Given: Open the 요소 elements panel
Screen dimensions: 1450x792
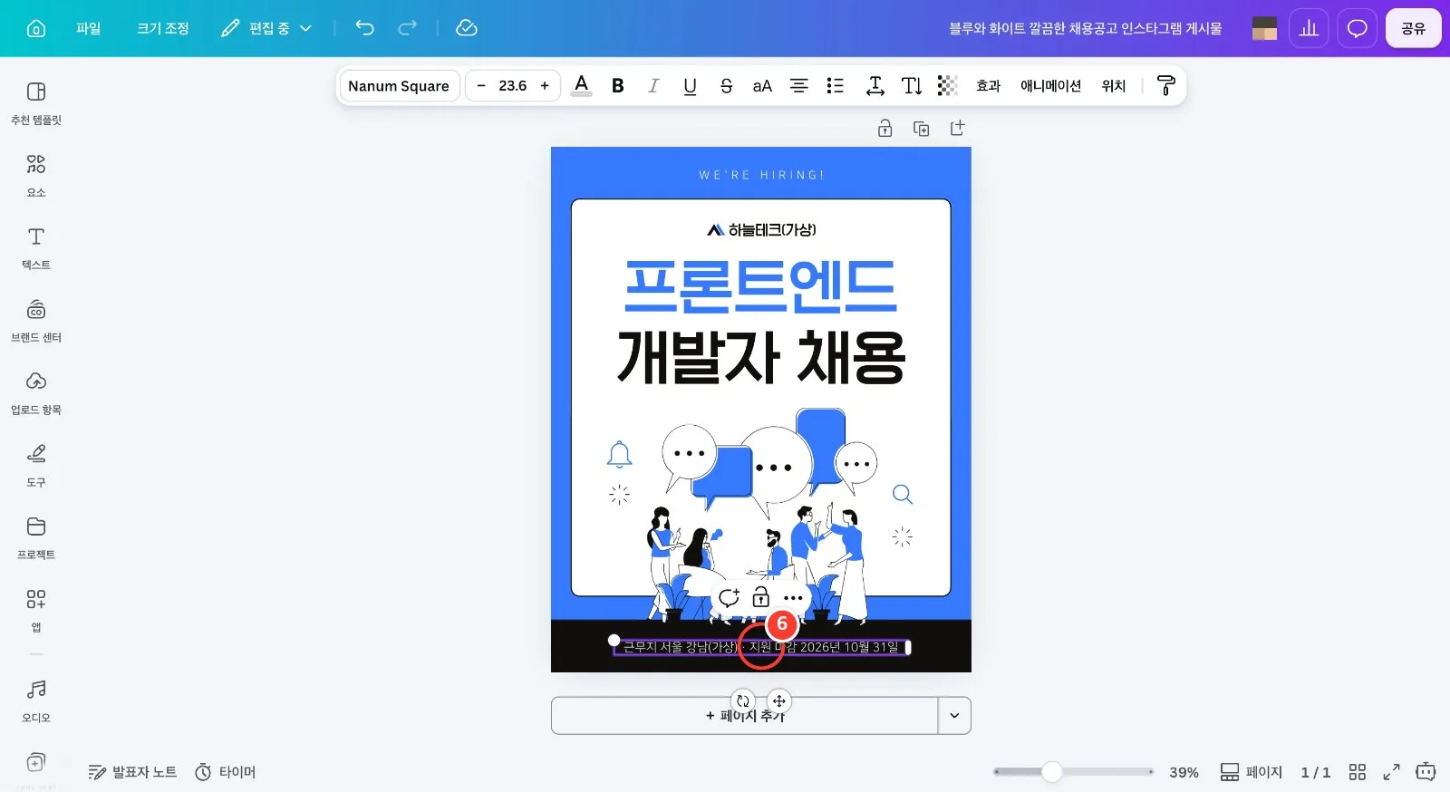Looking at the screenshot, I should pyautogui.click(x=36, y=176).
